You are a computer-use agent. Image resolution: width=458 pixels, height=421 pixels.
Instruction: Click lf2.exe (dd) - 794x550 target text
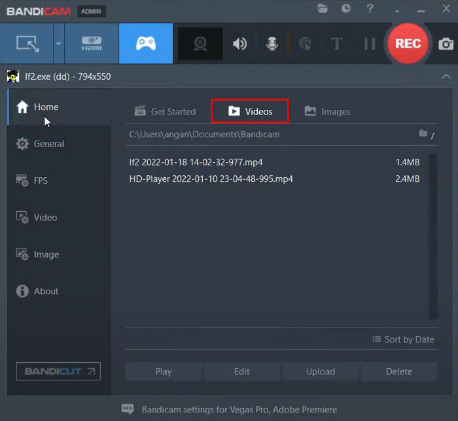pyautogui.click(x=68, y=76)
